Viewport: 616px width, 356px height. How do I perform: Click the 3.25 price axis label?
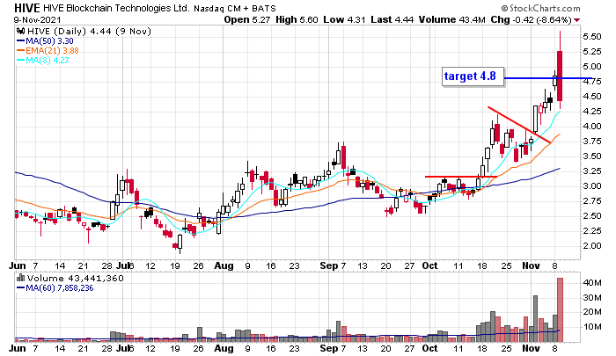[x=592, y=171]
